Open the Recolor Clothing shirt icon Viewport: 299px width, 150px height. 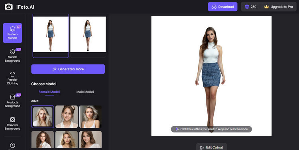click(13, 74)
